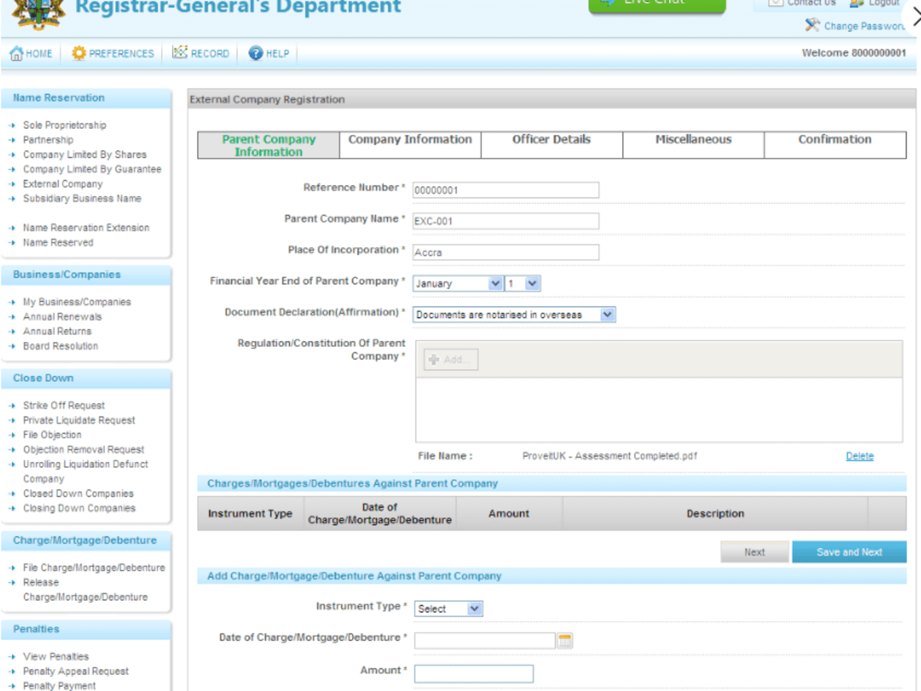The width and height of the screenshot is (921, 691).
Task: Click the Next button
Action: 755,552
